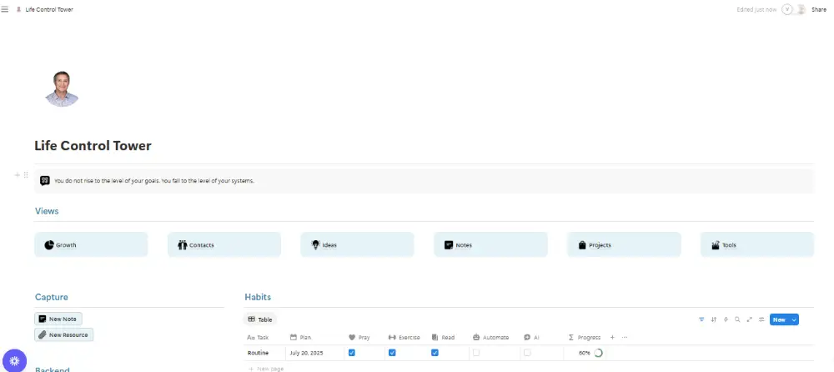Open the column more options ellipsis
Image resolution: width=834 pixels, height=372 pixels.
pyautogui.click(x=625, y=338)
